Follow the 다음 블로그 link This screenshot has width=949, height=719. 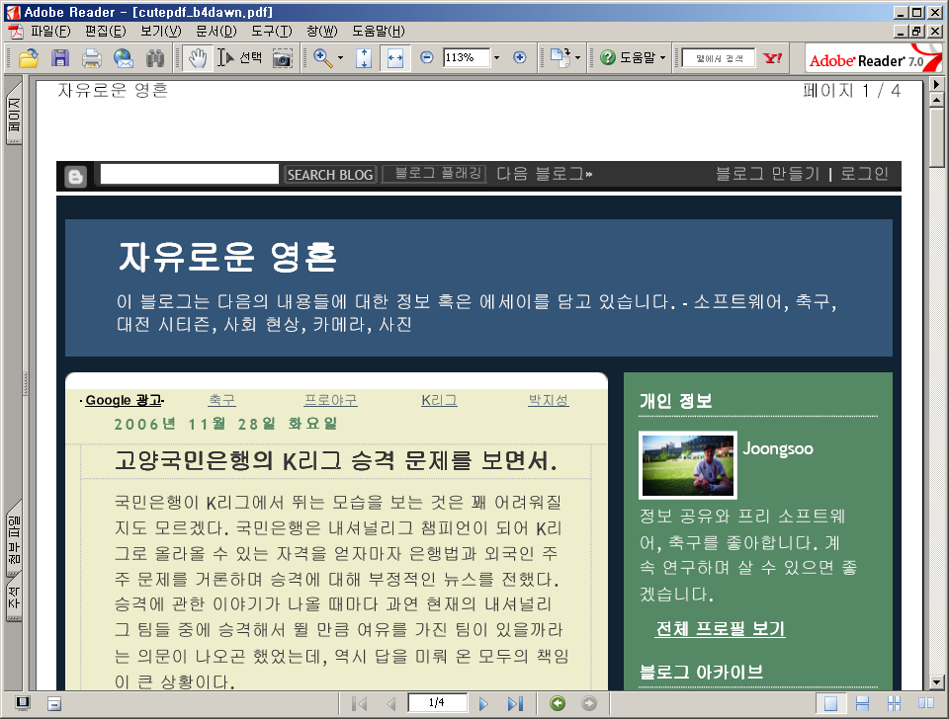coord(544,174)
